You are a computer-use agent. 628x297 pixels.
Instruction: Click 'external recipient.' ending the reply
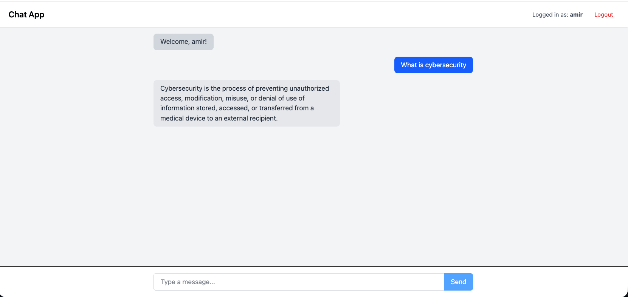coord(250,118)
